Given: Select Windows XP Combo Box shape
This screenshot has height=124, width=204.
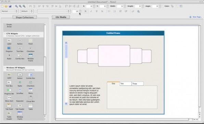Looking at the screenshot, I should point(30,76).
